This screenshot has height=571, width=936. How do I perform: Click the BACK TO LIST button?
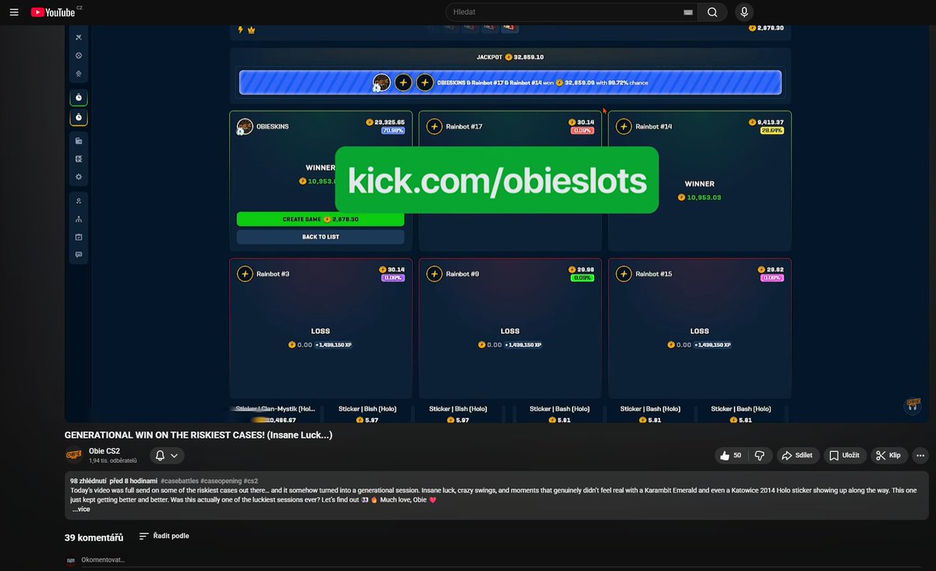tap(321, 237)
